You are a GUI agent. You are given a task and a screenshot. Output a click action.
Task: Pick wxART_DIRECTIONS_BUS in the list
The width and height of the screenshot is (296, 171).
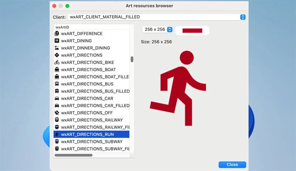click(x=87, y=84)
